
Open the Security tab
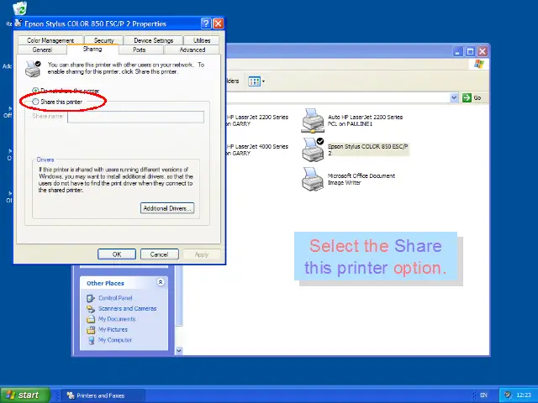pos(103,40)
